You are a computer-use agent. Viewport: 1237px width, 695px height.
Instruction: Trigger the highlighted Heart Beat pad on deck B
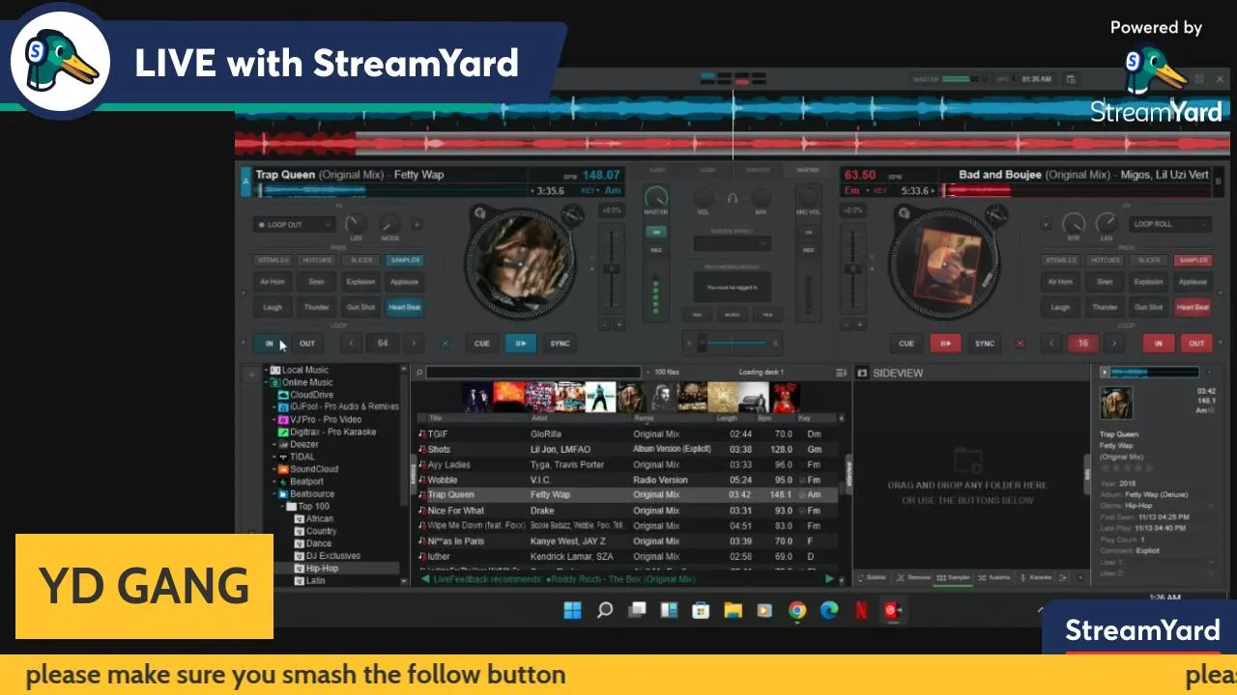tap(1193, 307)
